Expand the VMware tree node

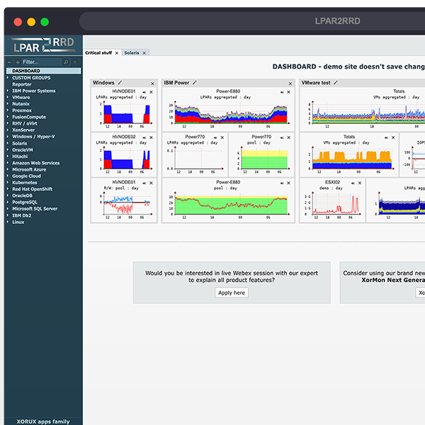coord(8,97)
